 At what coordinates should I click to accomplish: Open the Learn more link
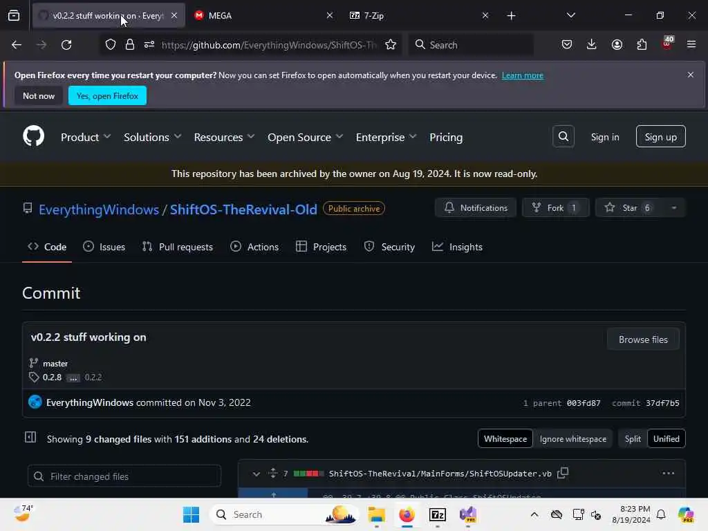(x=523, y=75)
